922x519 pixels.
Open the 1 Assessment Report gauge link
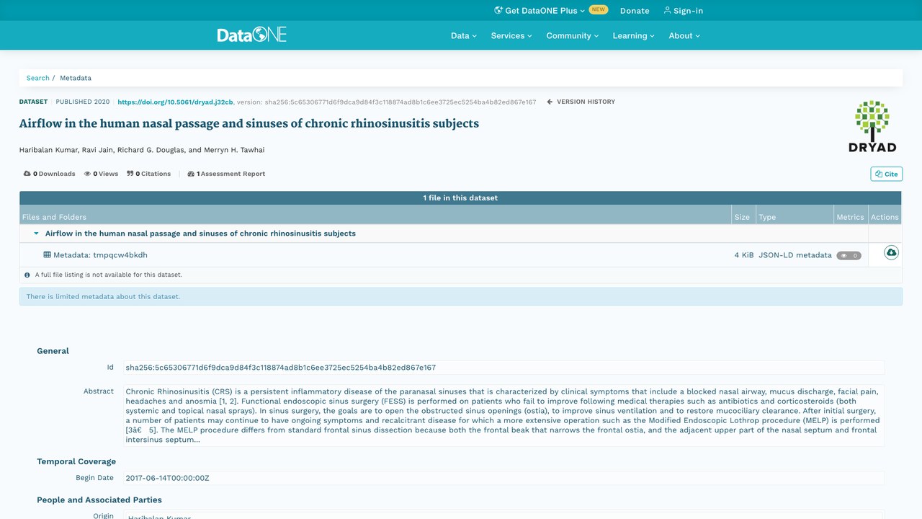(x=226, y=174)
